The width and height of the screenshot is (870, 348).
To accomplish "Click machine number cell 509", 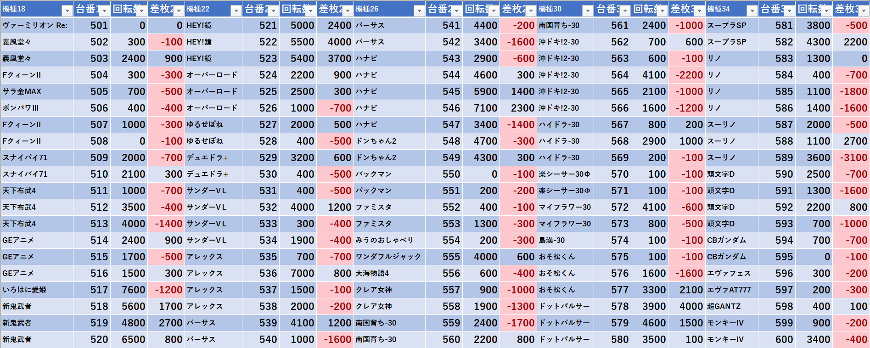I will pyautogui.click(x=92, y=158).
